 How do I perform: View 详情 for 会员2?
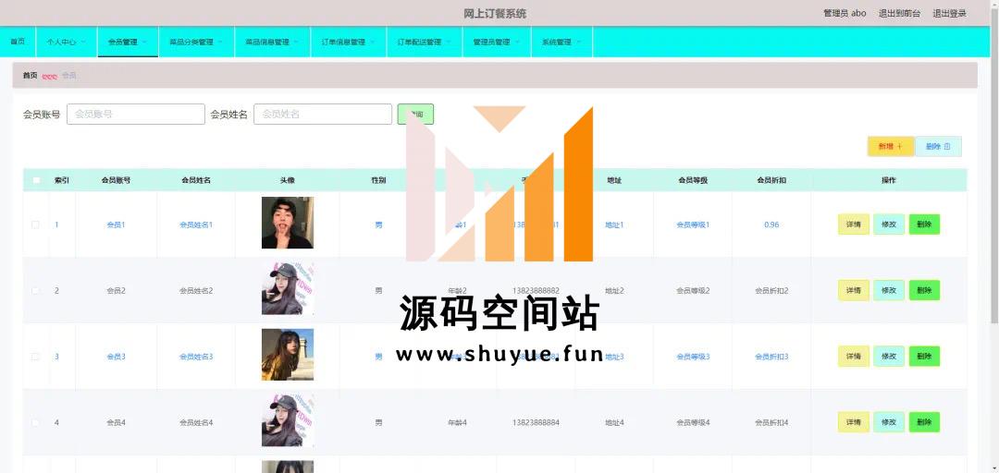coord(853,290)
